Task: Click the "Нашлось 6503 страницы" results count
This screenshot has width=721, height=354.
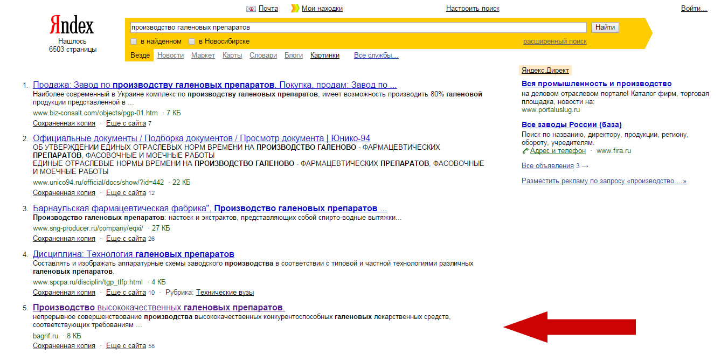Action: 73,45
